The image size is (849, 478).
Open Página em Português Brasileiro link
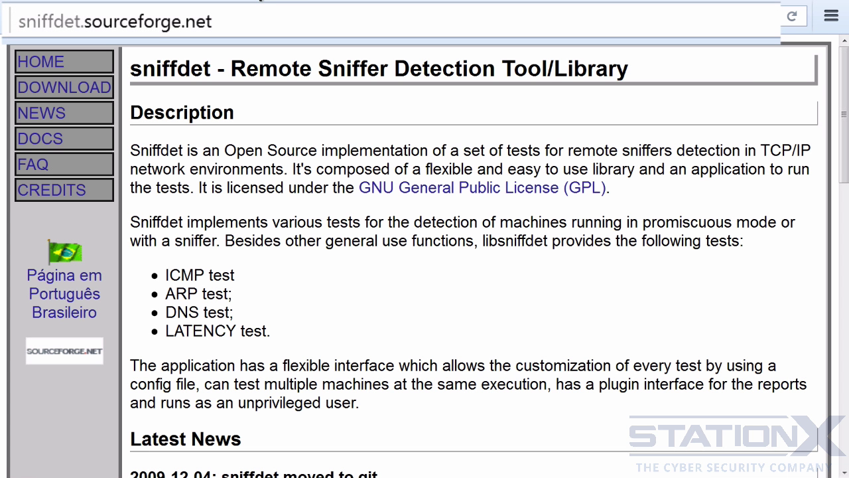click(64, 293)
